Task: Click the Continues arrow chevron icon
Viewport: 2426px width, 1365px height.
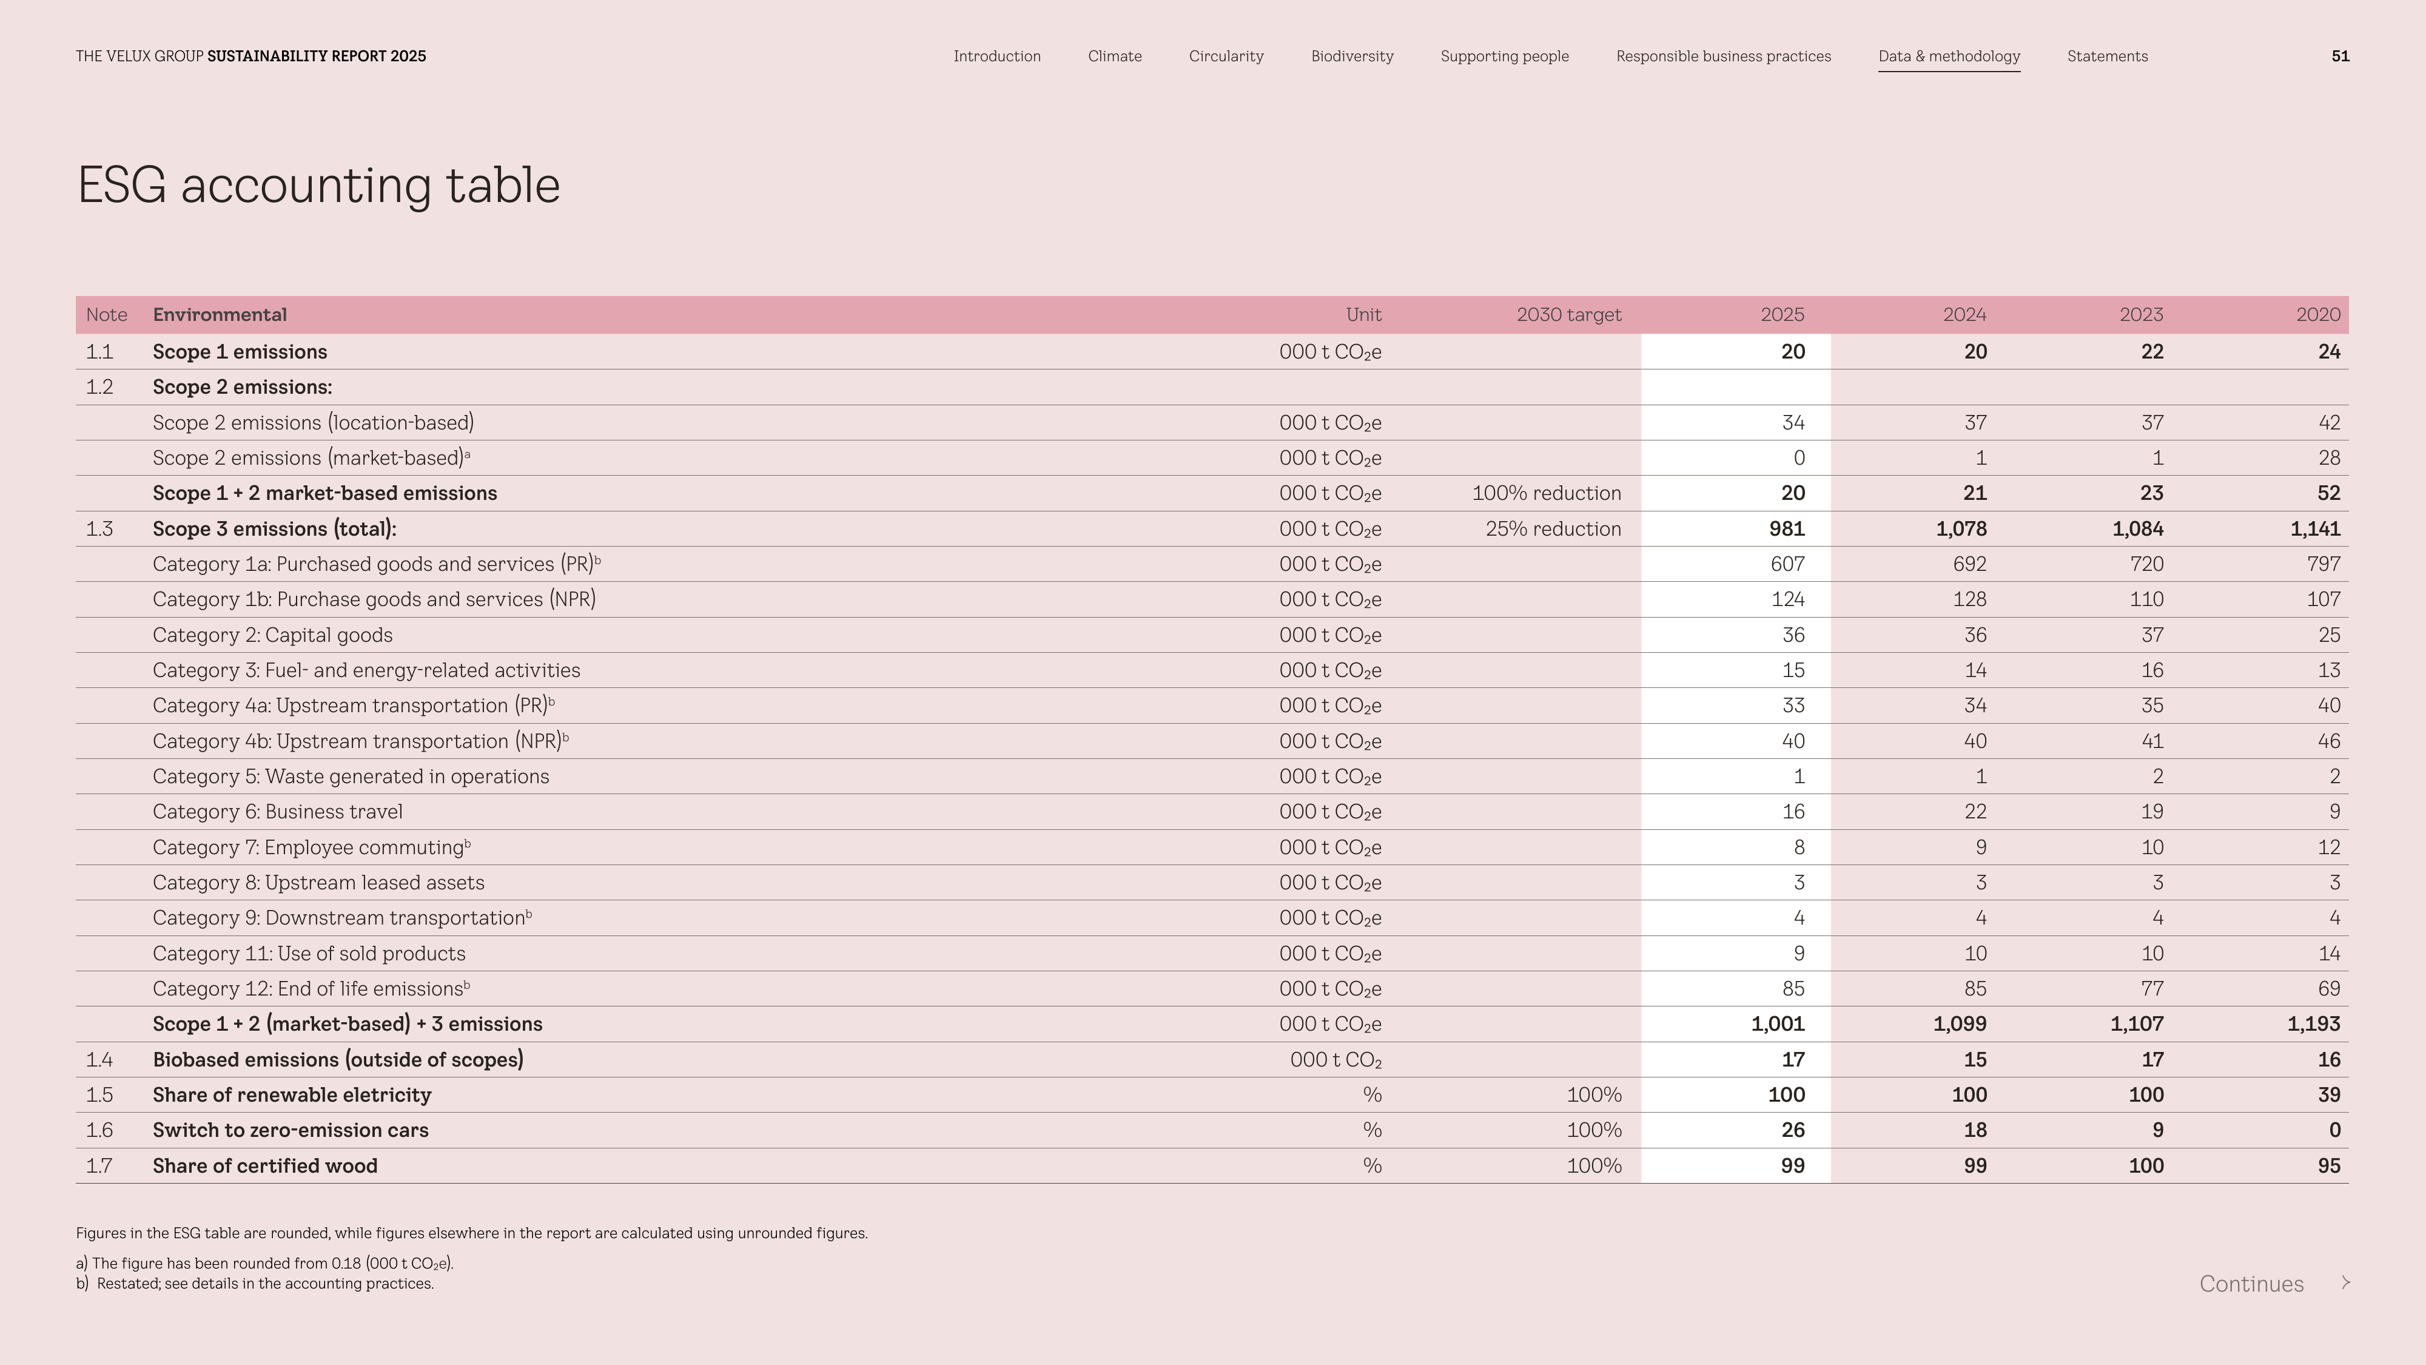Action: point(2346,1283)
